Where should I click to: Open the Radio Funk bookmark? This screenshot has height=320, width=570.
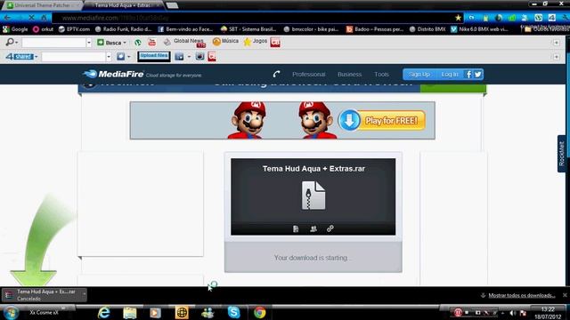coord(124,29)
